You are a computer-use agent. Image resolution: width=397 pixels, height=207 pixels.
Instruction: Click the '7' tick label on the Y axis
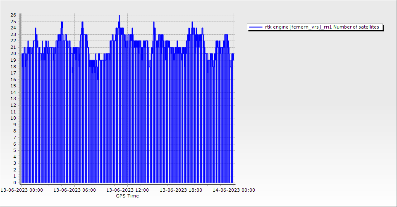14,137
